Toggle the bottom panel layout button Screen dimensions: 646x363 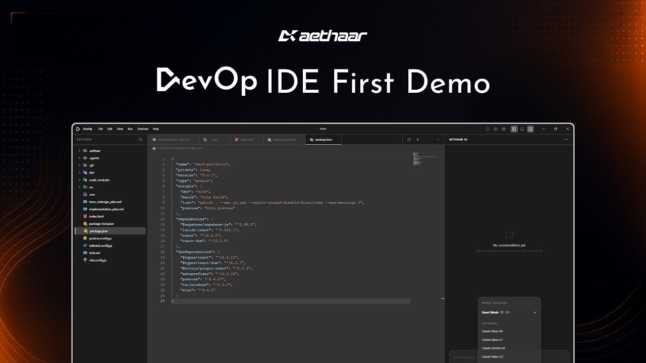(x=522, y=129)
